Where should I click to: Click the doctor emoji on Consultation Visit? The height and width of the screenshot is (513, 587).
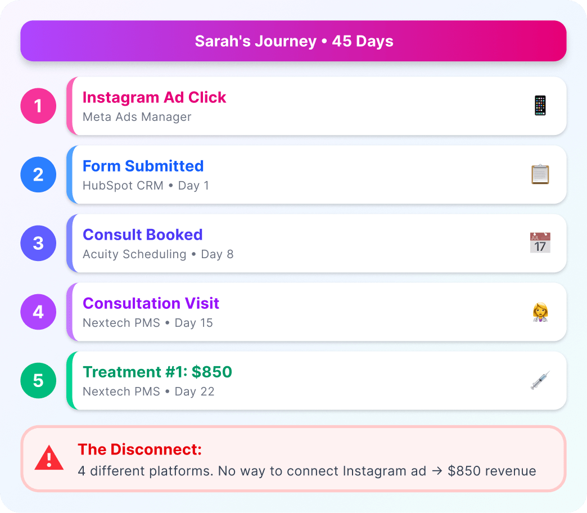[x=540, y=312]
